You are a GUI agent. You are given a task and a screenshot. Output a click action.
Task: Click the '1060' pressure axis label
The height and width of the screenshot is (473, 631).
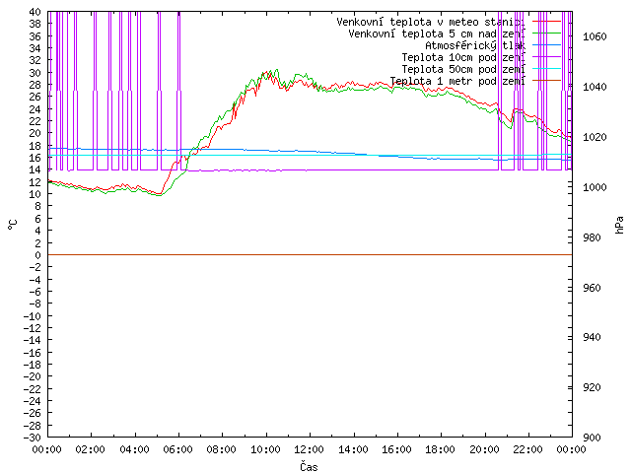595,37
